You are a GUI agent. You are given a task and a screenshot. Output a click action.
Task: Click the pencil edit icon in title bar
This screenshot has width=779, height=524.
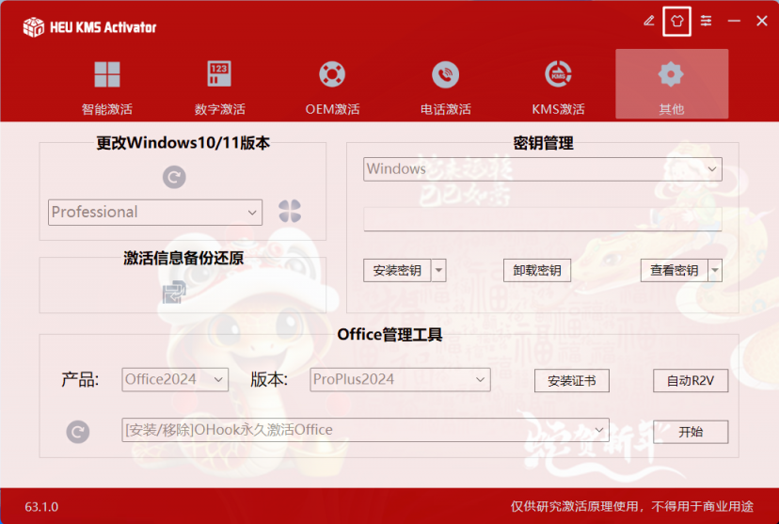[648, 21]
